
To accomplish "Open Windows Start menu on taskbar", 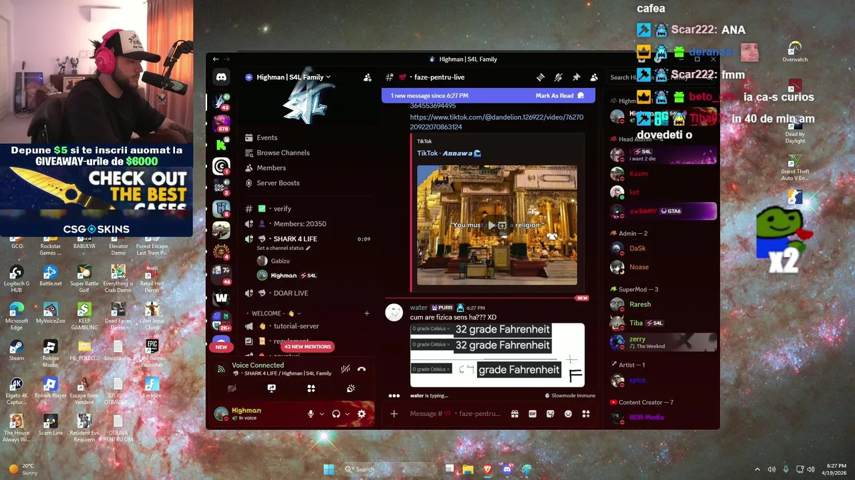I will (x=329, y=469).
